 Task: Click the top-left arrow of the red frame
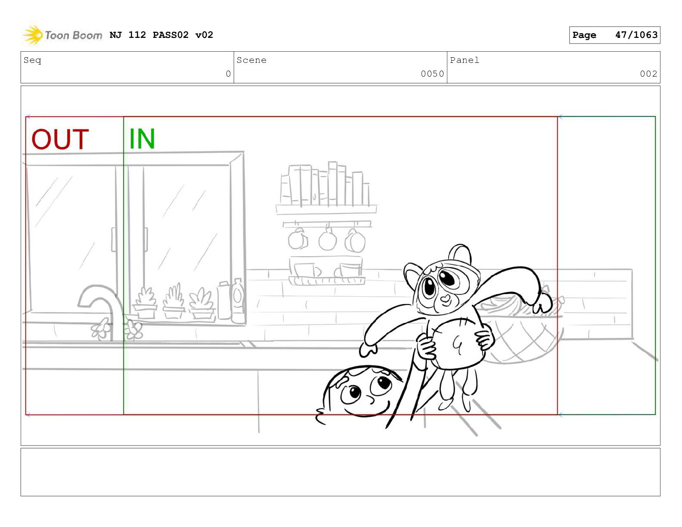pos(28,117)
